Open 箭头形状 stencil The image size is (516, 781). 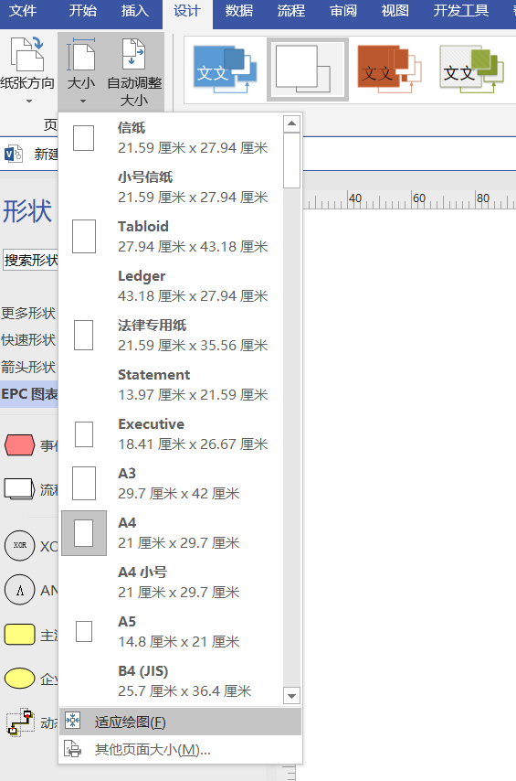click(28, 367)
